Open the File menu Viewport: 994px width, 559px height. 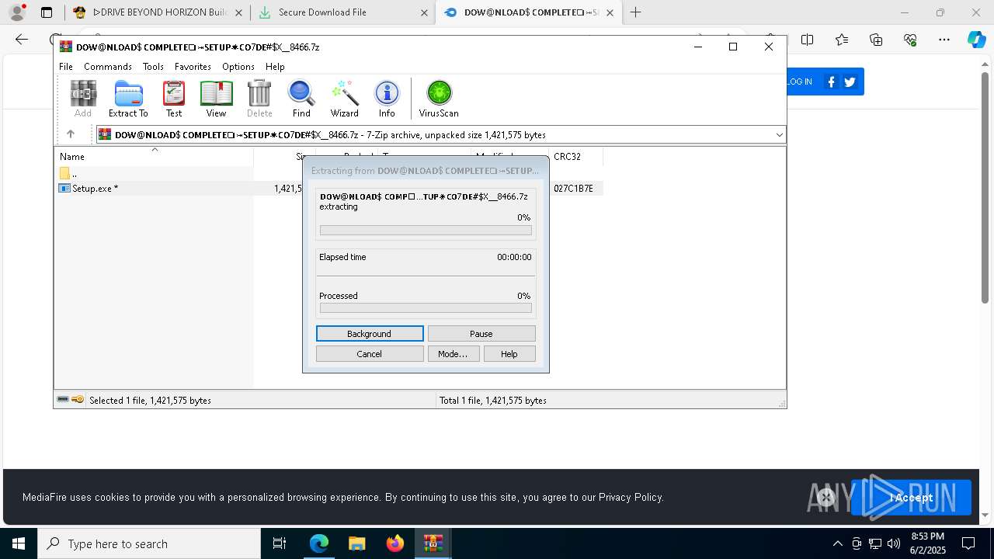[x=66, y=67]
